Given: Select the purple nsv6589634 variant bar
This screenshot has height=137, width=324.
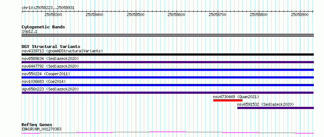Looking at the screenshot, I should coord(168,62).
